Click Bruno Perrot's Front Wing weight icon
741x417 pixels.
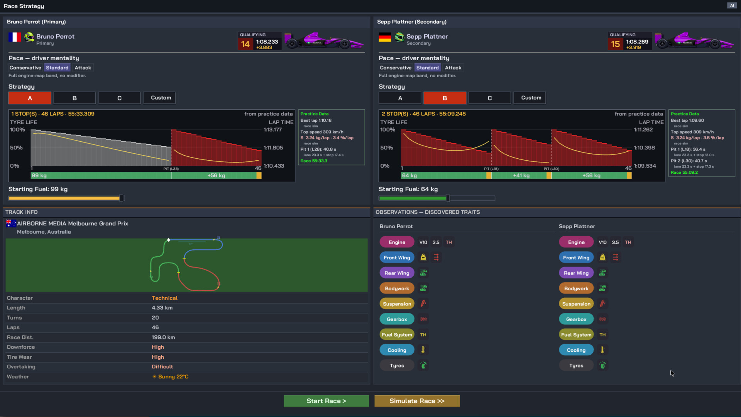(423, 257)
